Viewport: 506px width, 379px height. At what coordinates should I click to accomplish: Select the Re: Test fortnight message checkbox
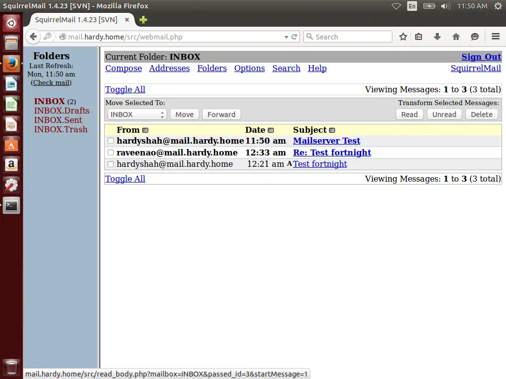111,152
